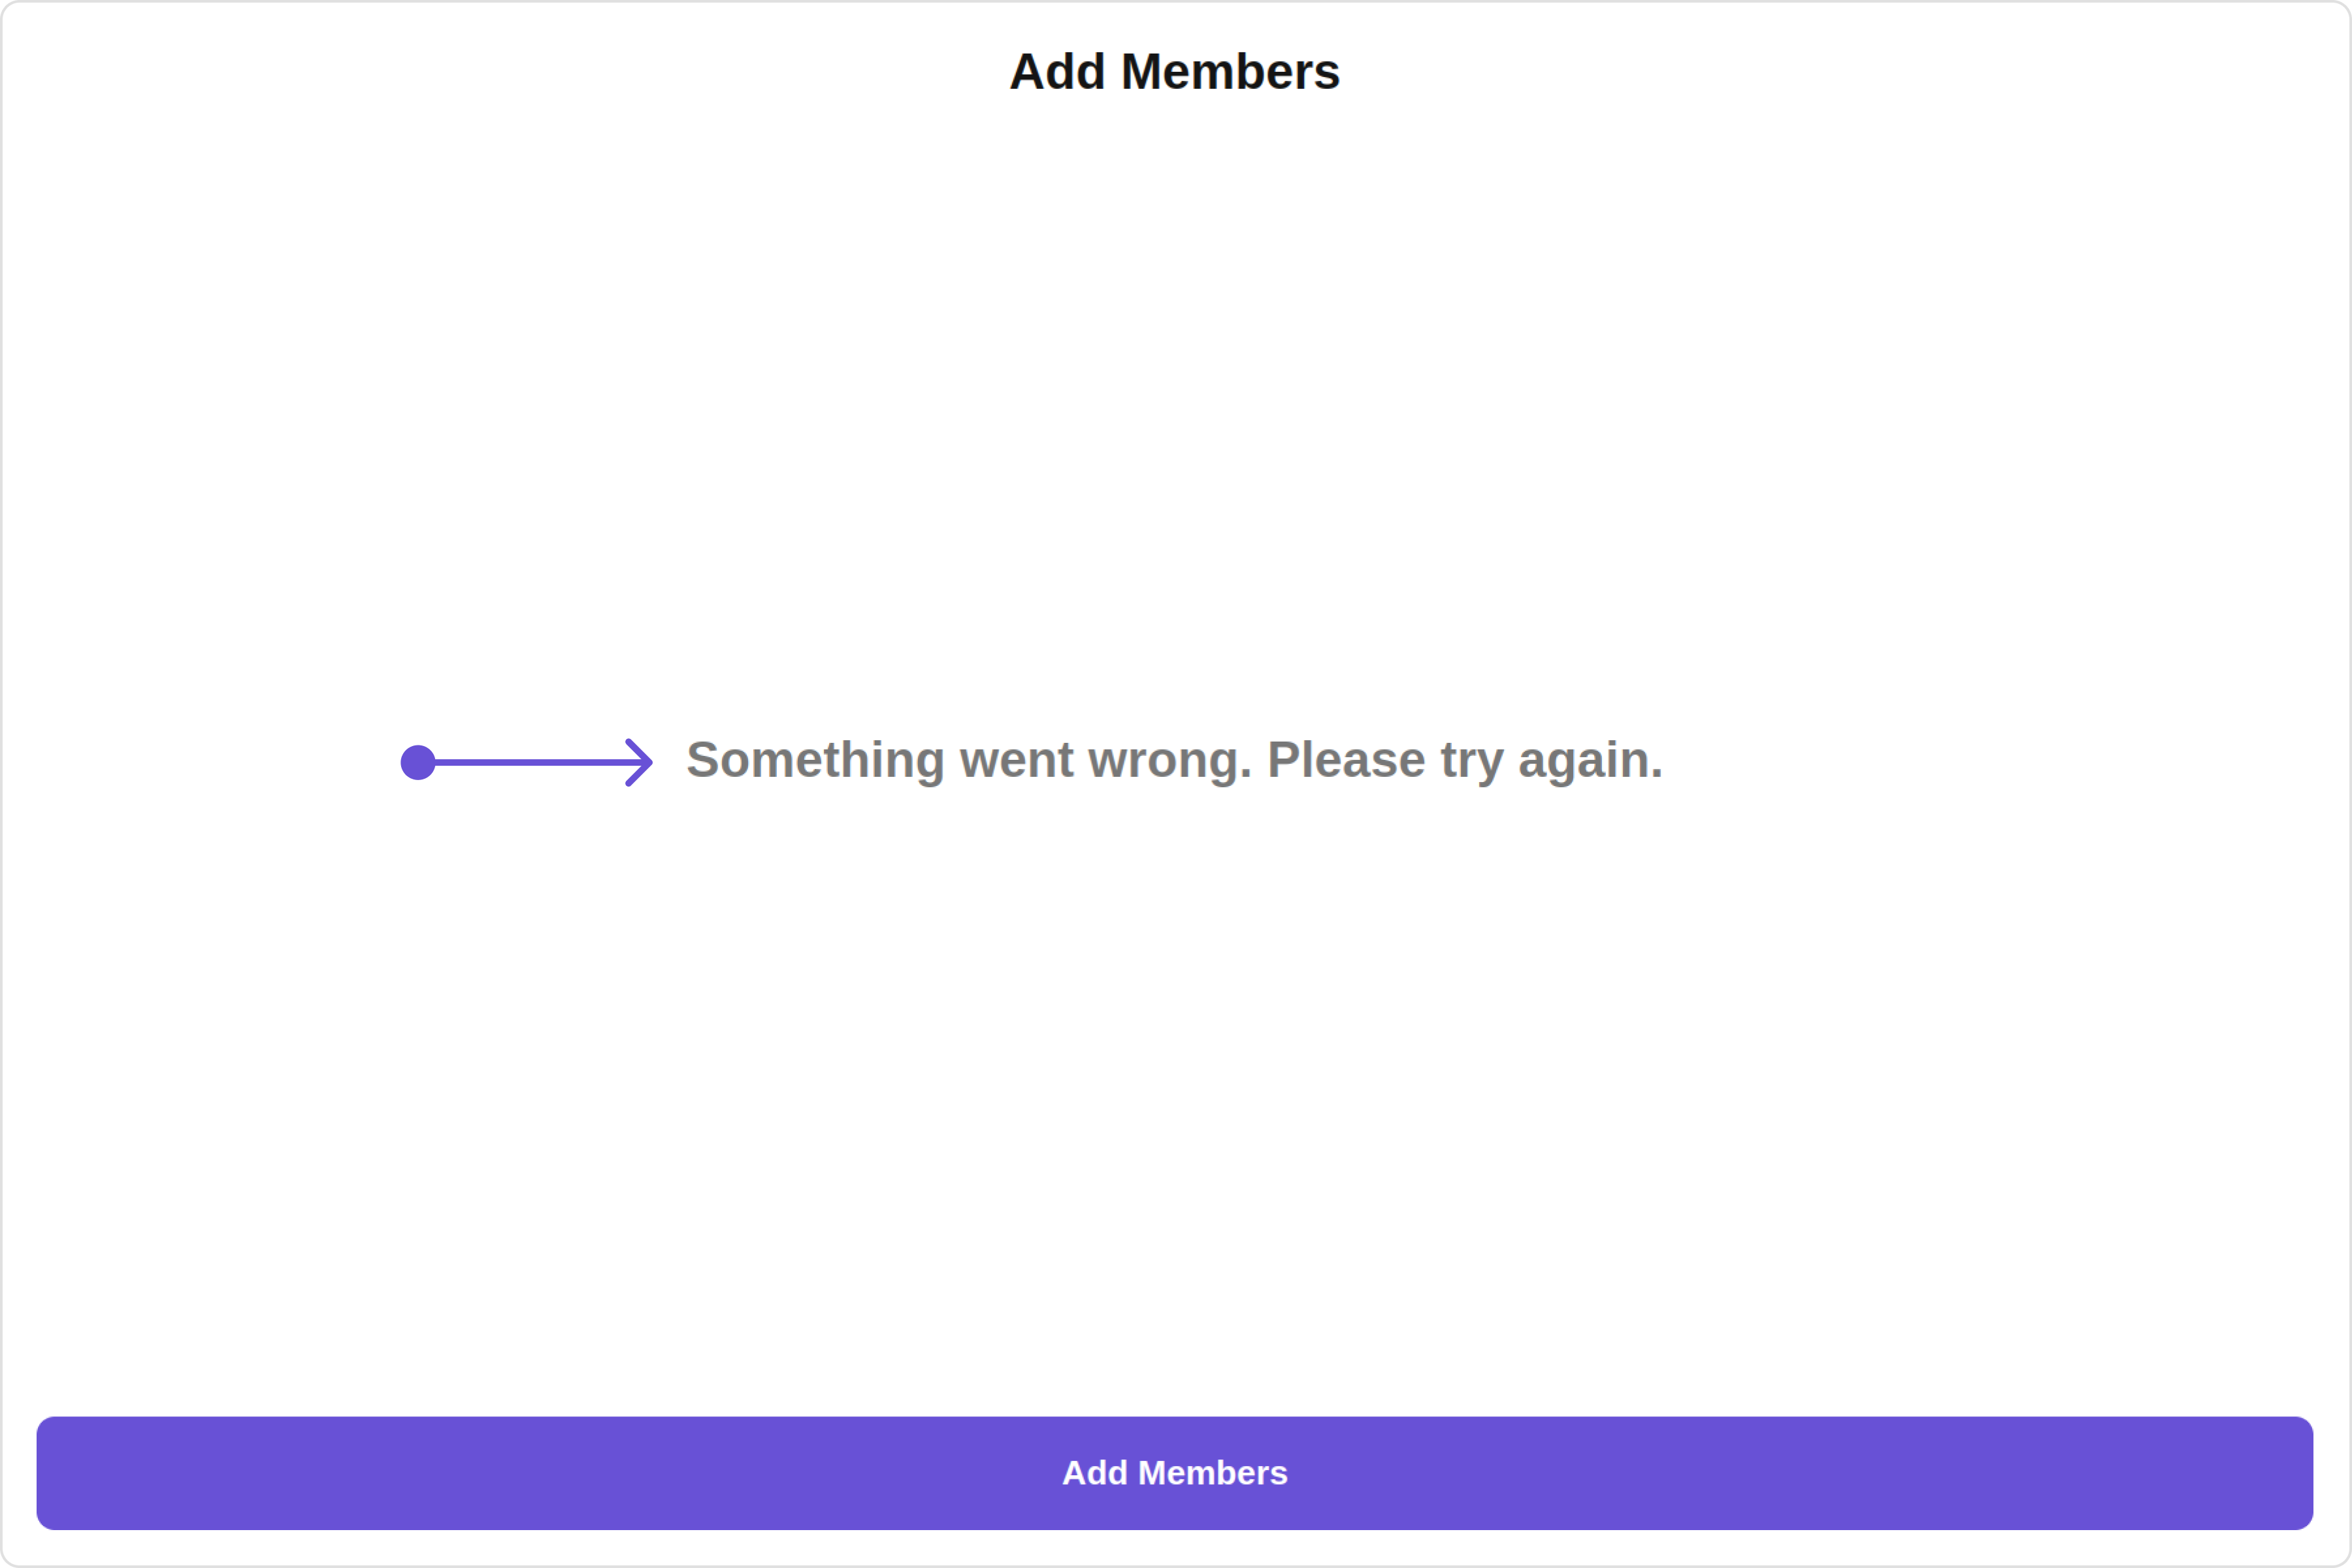The width and height of the screenshot is (2352, 1568).
Task: Click the purple arrowhead pointing at error
Action: pos(639,763)
